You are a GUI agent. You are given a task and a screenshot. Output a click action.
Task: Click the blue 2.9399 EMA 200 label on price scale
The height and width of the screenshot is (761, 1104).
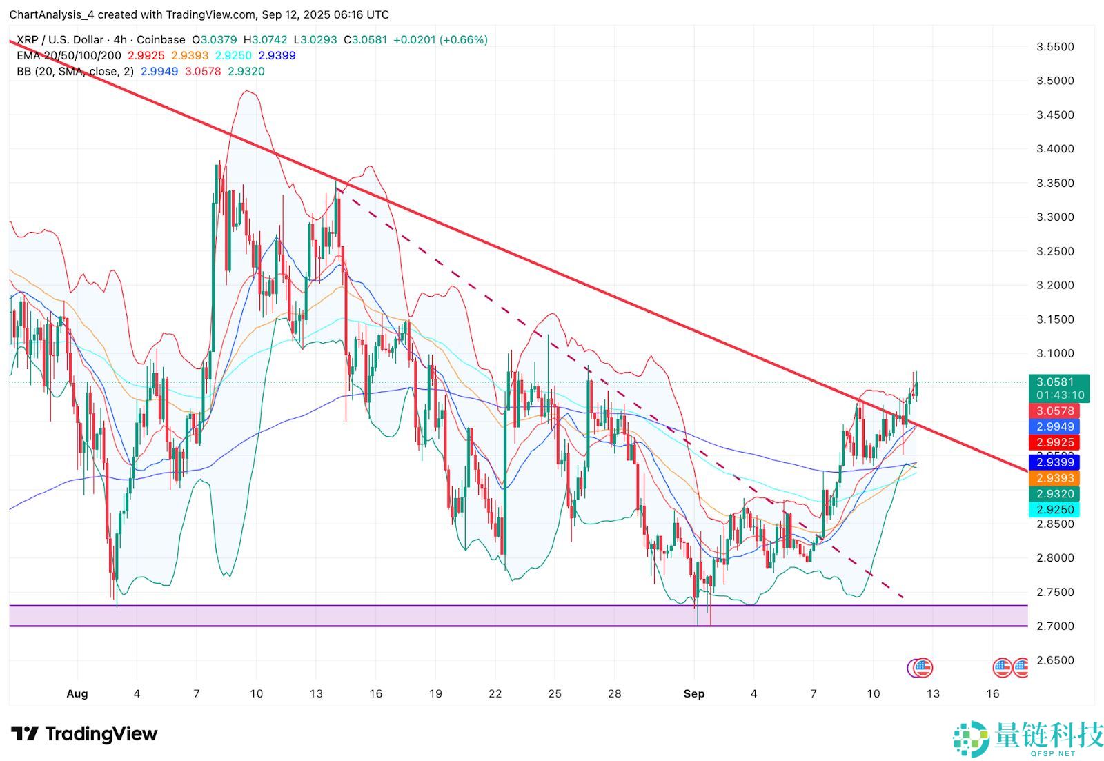click(1056, 463)
